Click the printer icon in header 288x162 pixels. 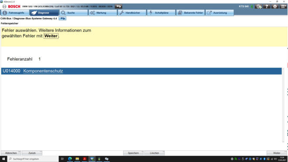pos(275,7)
